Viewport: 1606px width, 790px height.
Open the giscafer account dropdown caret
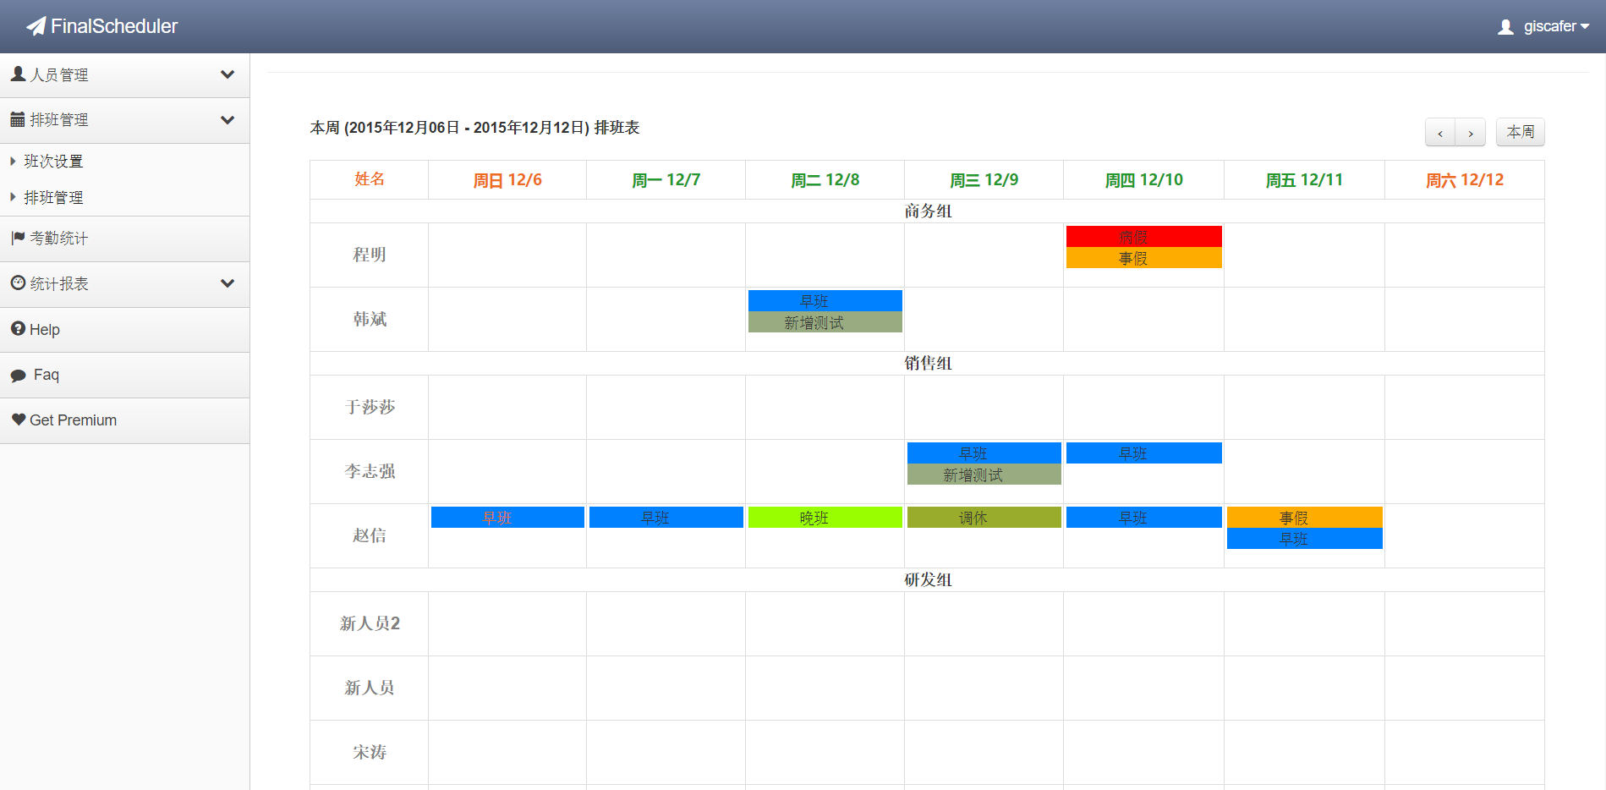[x=1584, y=27]
